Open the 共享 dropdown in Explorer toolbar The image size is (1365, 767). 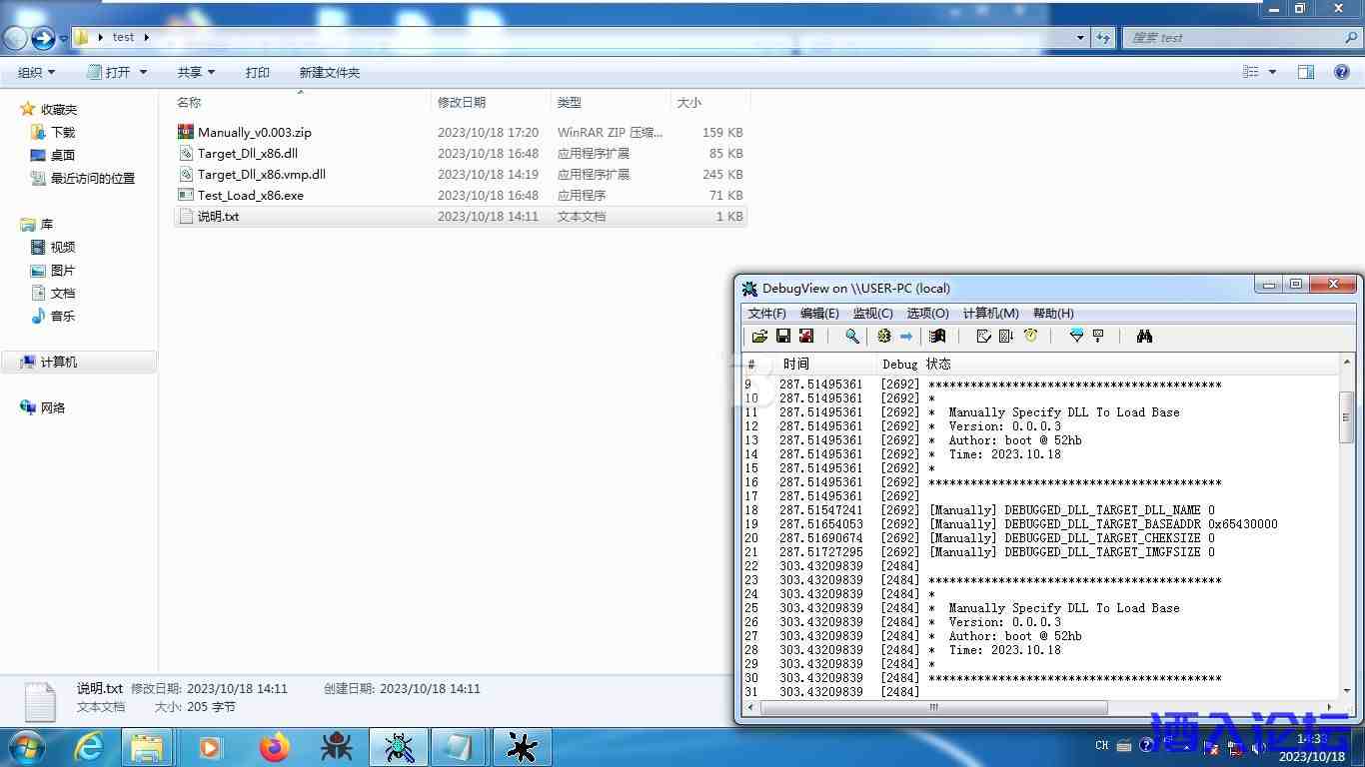click(x=196, y=72)
